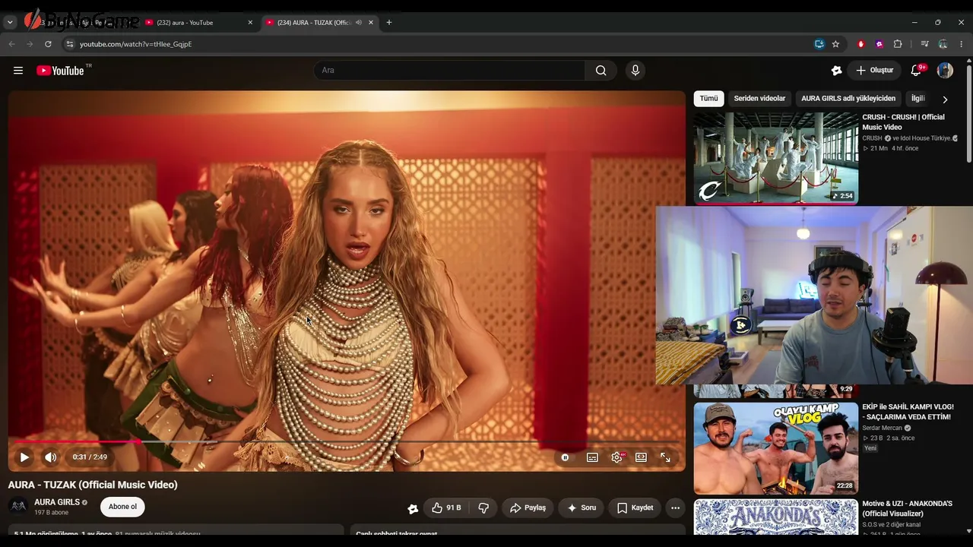The height and width of the screenshot is (547, 973).
Task: Open the ANAKONDA'S visualizer thumbnail
Action: [776, 517]
